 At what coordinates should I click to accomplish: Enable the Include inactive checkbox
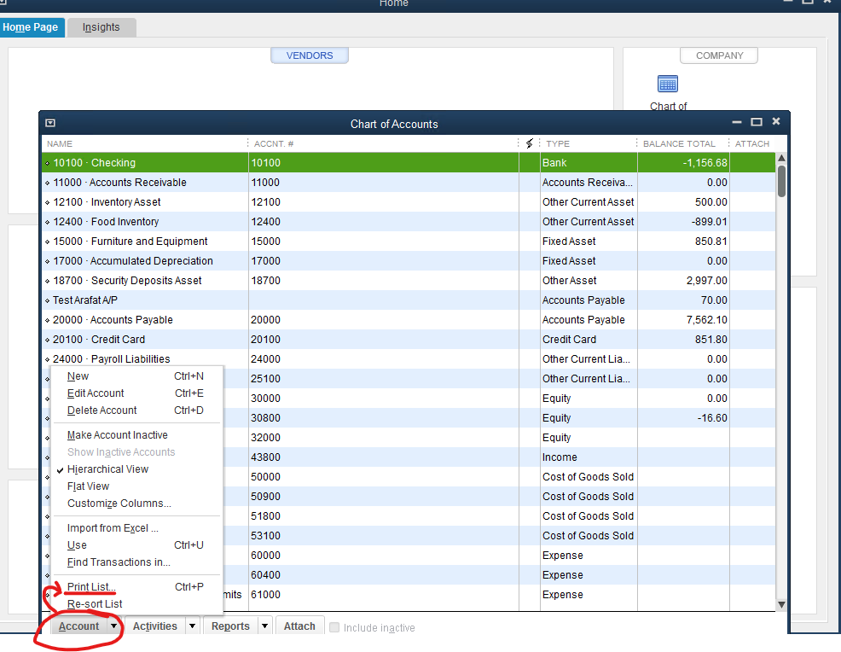[334, 627]
